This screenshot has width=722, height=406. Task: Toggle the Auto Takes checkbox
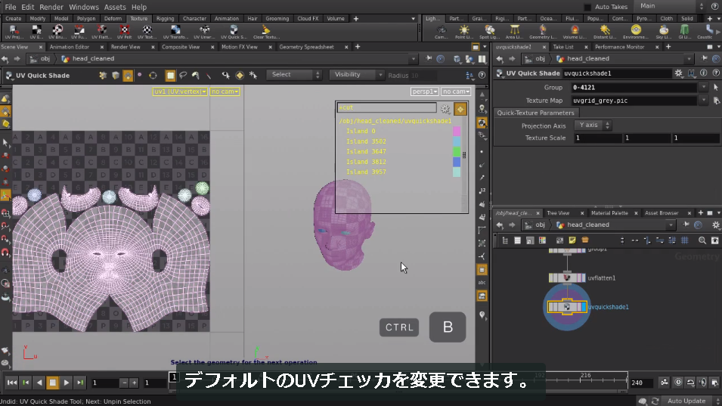click(587, 7)
